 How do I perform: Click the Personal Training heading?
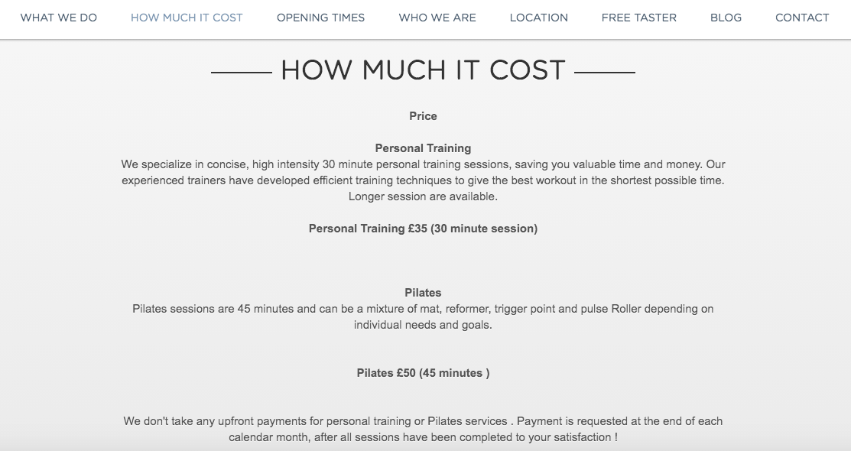coord(423,148)
